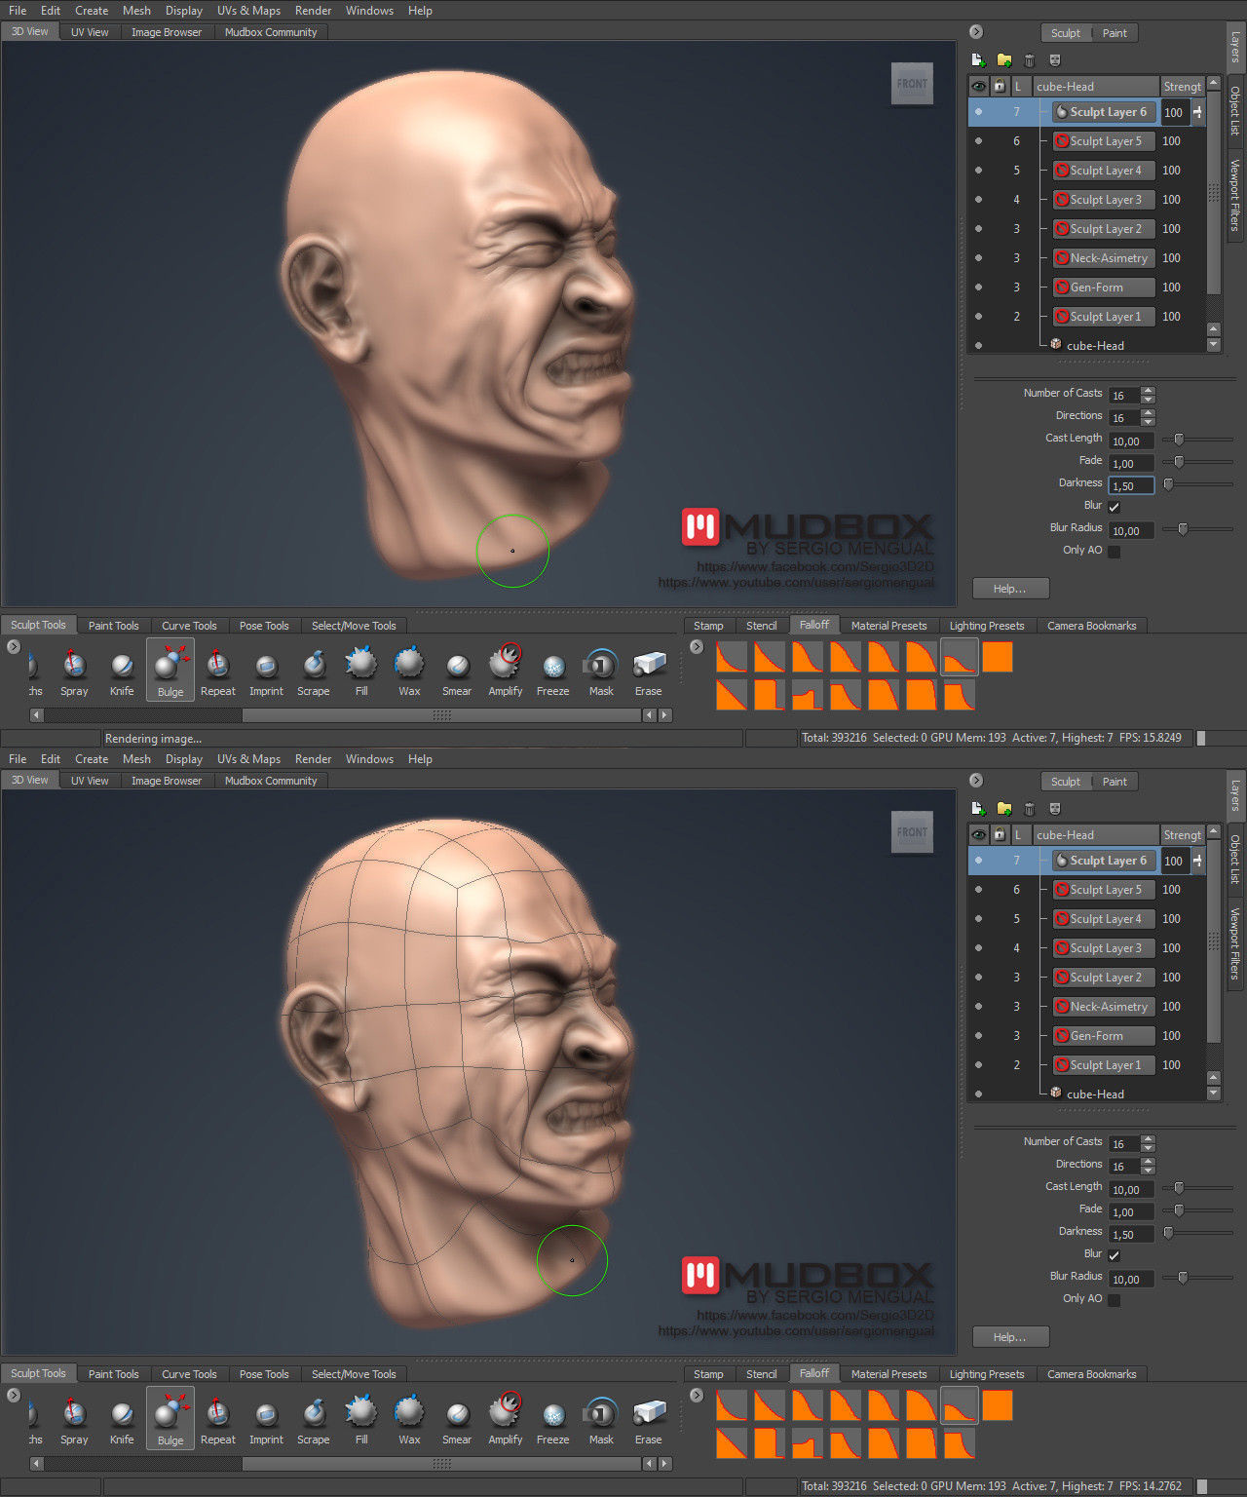Open Object List side tab in top window
The width and height of the screenshot is (1247, 1497).
coord(1235,110)
